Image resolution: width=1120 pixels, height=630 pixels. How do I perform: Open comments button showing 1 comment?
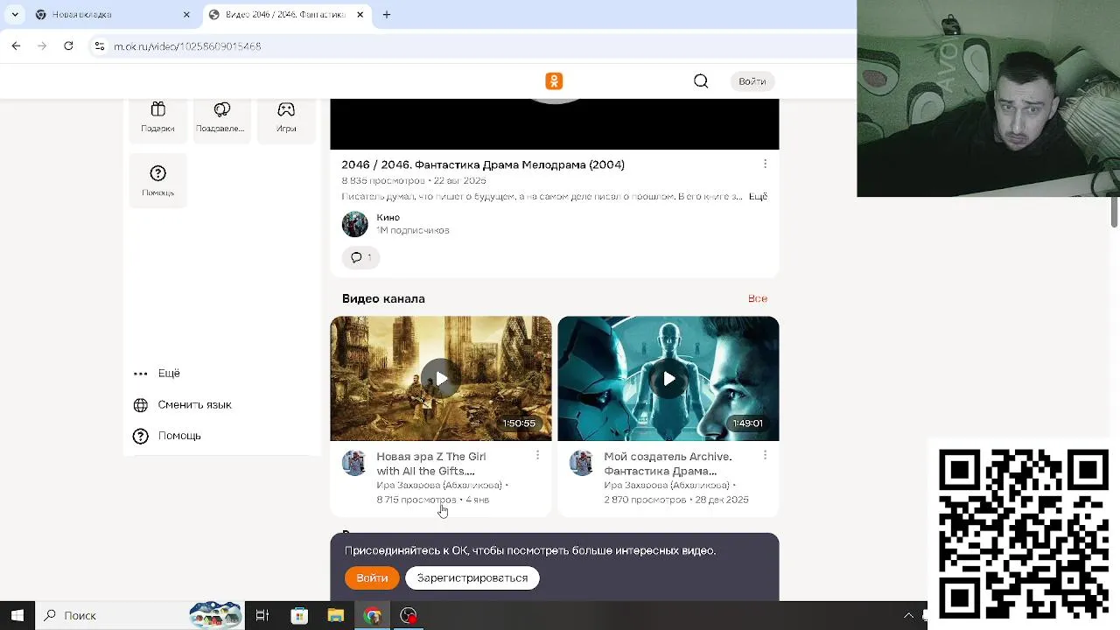click(x=360, y=257)
